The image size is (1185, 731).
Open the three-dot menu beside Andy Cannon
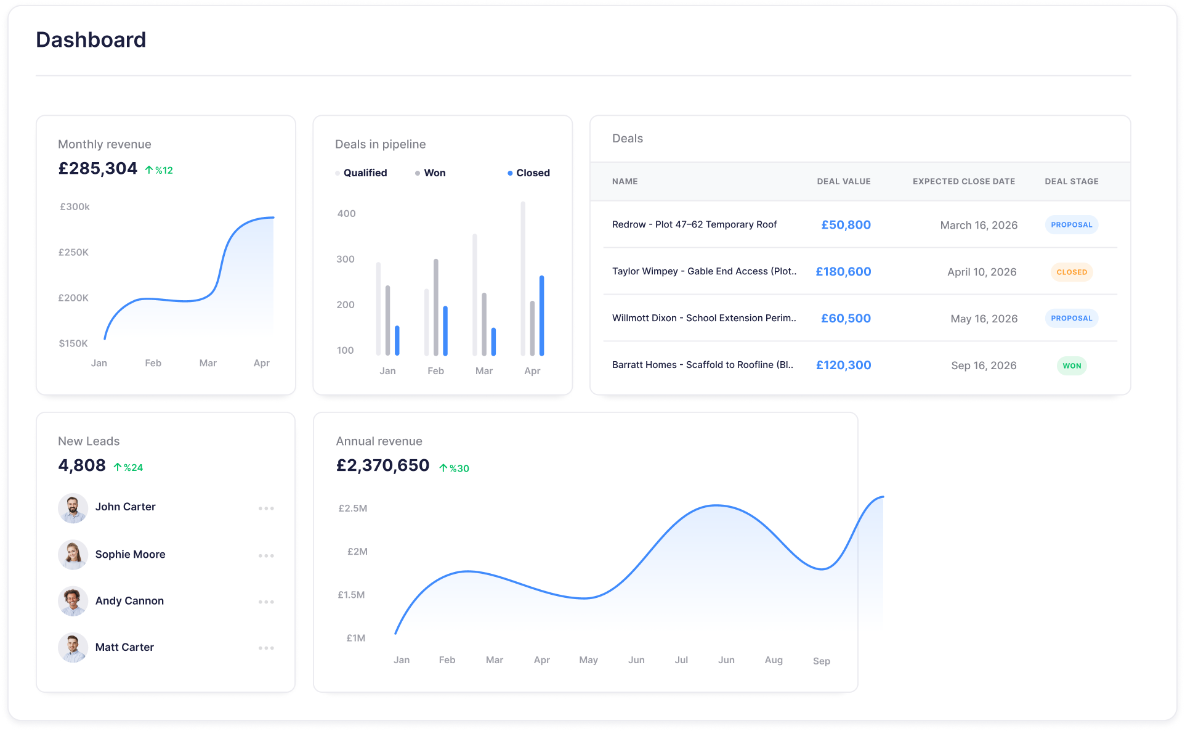(x=266, y=602)
